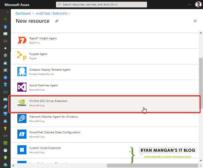
Task: Click the PowerShell DSC icon
Action: pos(22,134)
